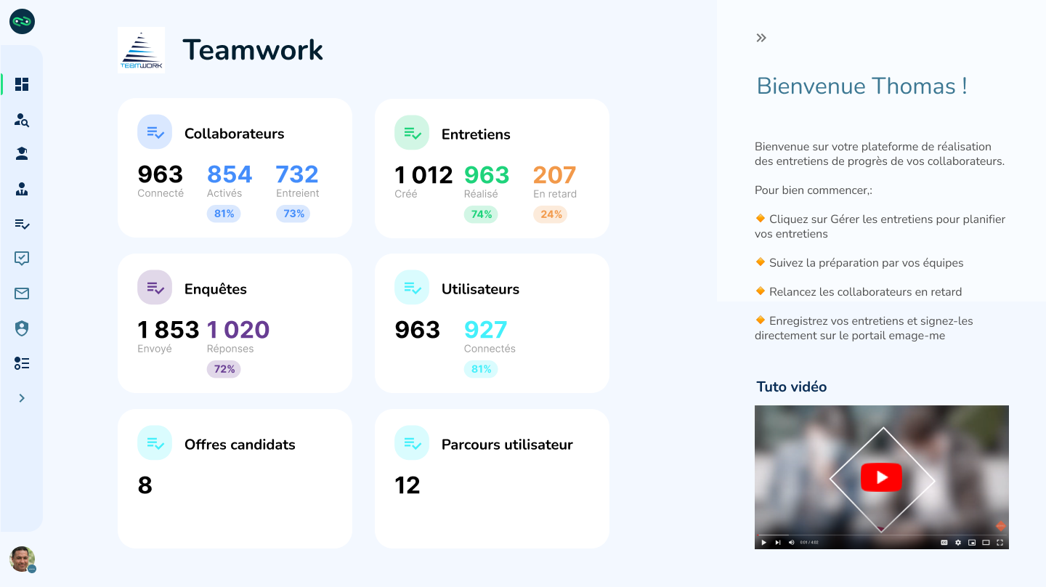Open the Parcours utilisateur card title
Image resolution: width=1046 pixels, height=587 pixels.
[x=507, y=445]
